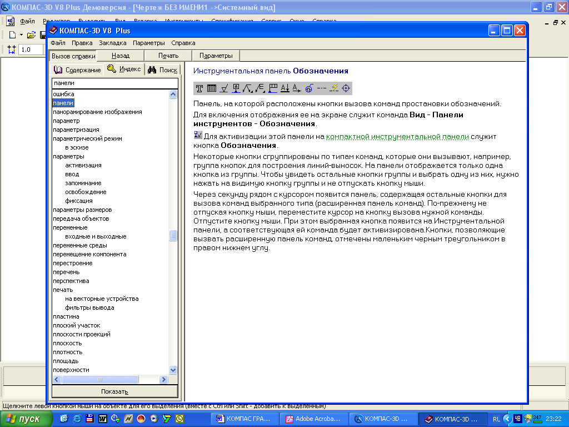This screenshot has width=569, height=427.
Task: Click the position leader icon with letter E
Action: pos(260,88)
